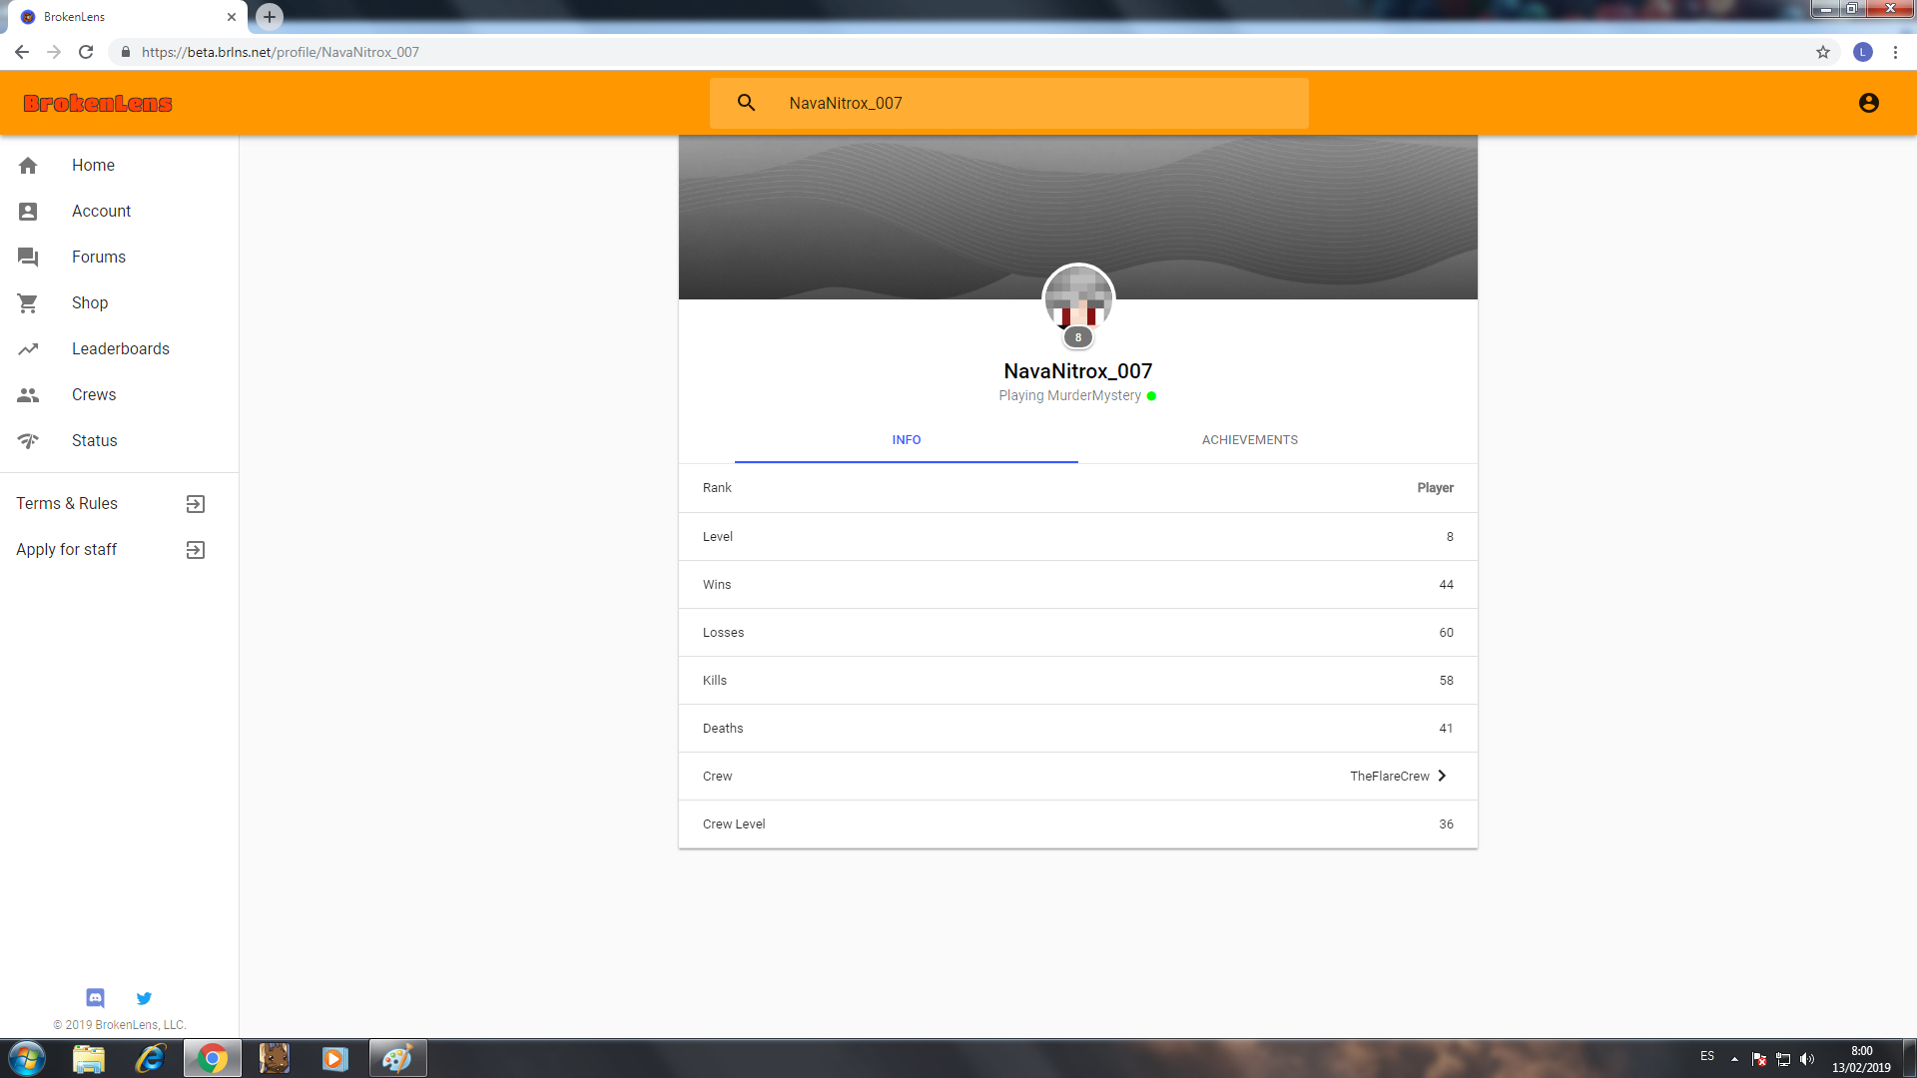The height and width of the screenshot is (1078, 1917).
Task: Open File Explorer from taskbar
Action: (x=89, y=1058)
